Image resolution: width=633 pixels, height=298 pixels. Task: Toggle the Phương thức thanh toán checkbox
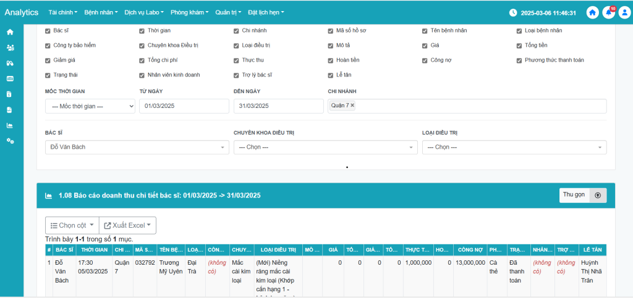point(519,60)
